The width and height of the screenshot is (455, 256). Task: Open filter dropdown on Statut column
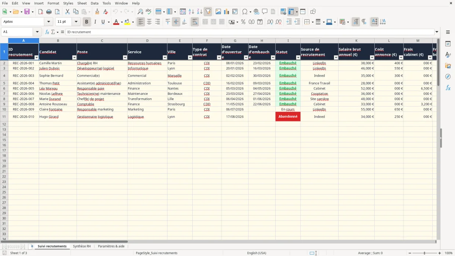(x=298, y=58)
